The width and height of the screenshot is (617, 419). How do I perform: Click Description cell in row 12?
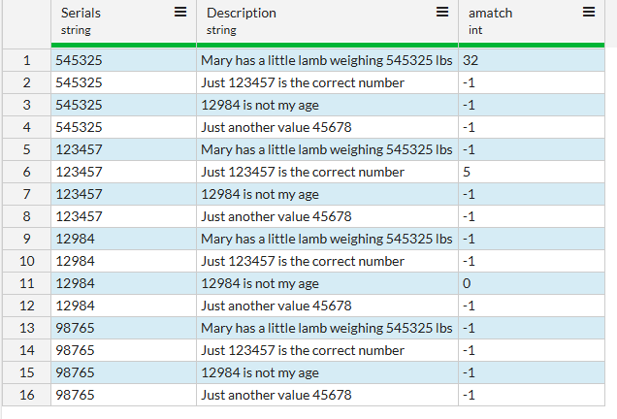click(x=327, y=306)
